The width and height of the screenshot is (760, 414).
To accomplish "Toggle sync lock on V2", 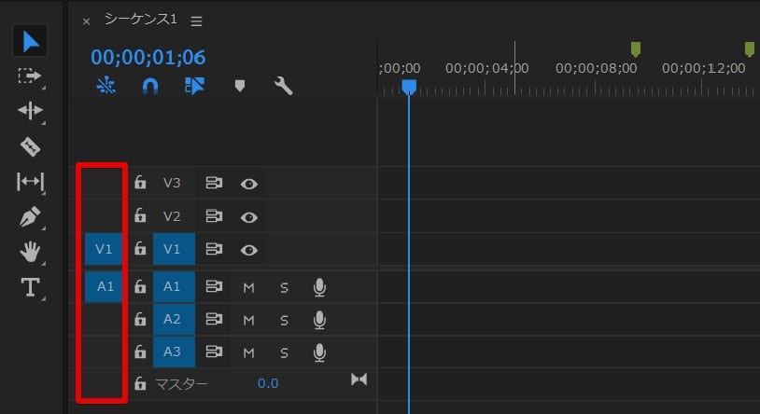I will [214, 216].
